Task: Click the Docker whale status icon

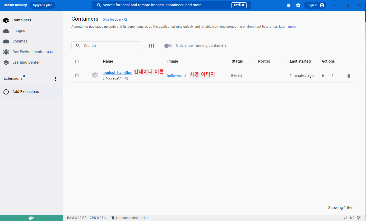Action: (x=31, y=218)
